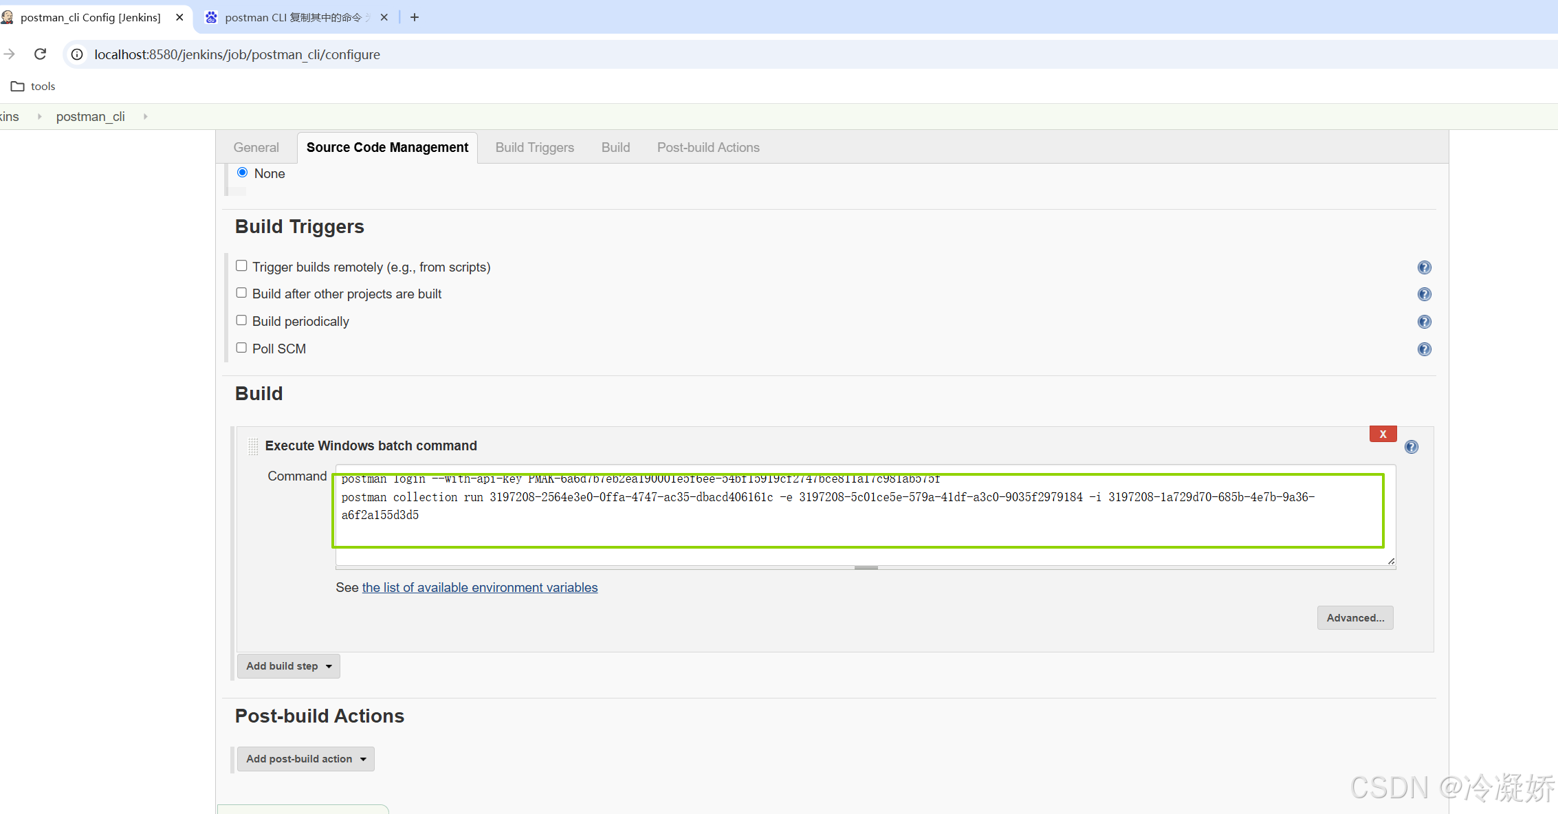Open the postman_cli breadcrumb link
This screenshot has width=1558, height=814.
[x=90, y=116]
